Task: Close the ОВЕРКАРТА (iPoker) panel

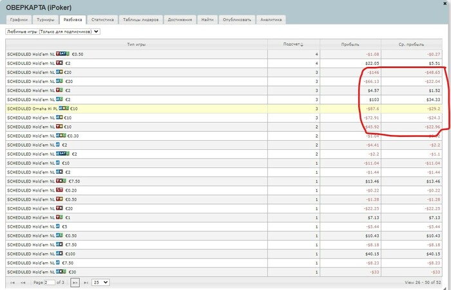Action: pyautogui.click(x=445, y=3)
